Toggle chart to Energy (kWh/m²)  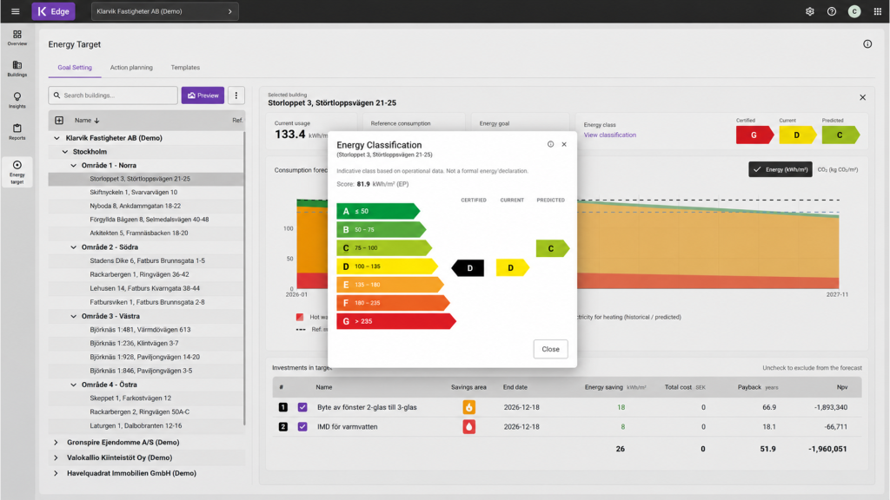click(780, 169)
